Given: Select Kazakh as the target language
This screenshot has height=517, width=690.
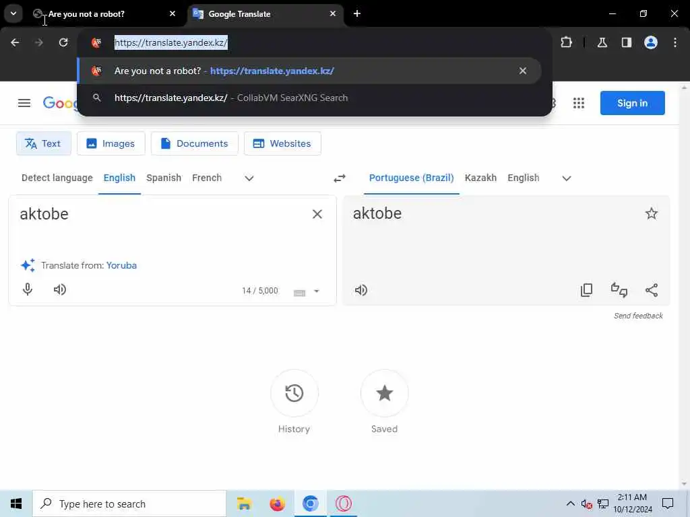Looking at the screenshot, I should tap(480, 178).
